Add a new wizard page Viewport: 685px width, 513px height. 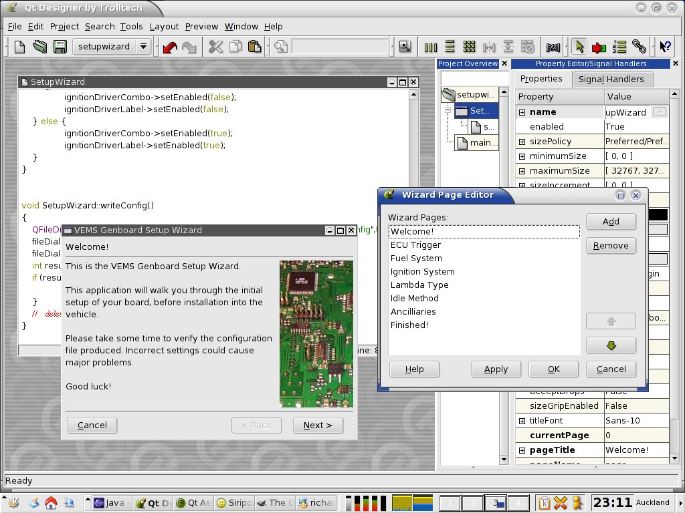(x=611, y=222)
